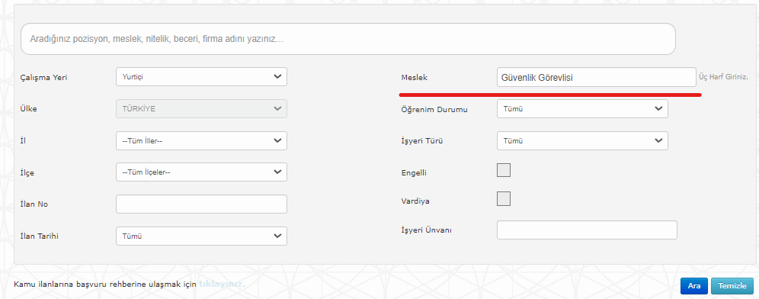Click the İşyeri Türü label

(423, 142)
